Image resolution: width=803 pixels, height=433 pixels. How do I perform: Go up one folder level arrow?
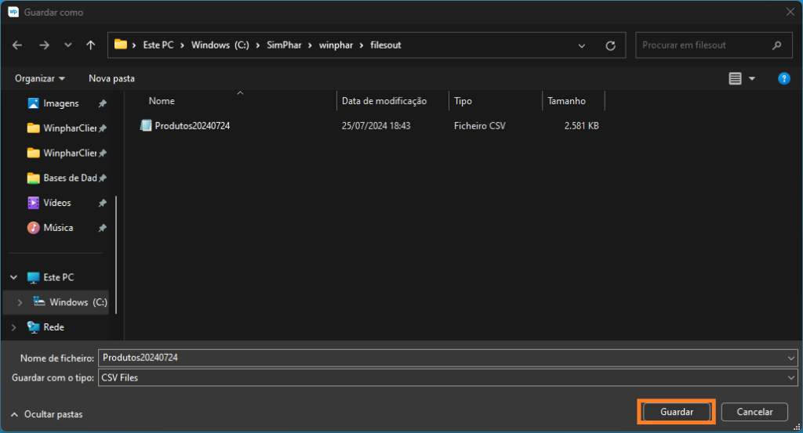(x=91, y=45)
